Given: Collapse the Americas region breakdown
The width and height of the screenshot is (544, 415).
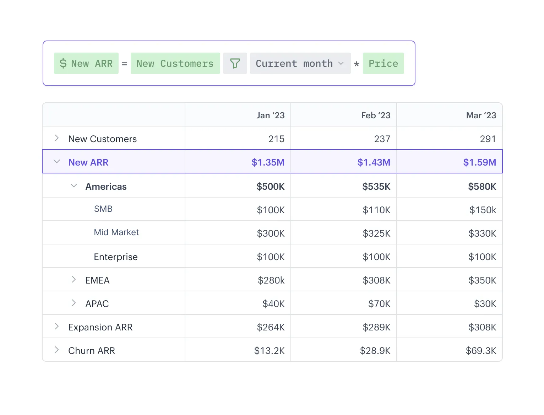Looking at the screenshot, I should 74,185.
